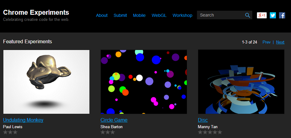The image size is (291, 138).
Task: Go to Next featured experiments
Action: (280, 42)
